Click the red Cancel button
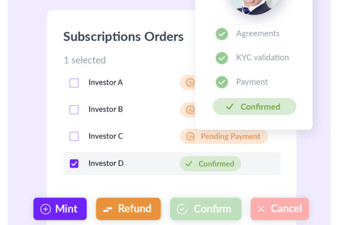 [280, 209]
